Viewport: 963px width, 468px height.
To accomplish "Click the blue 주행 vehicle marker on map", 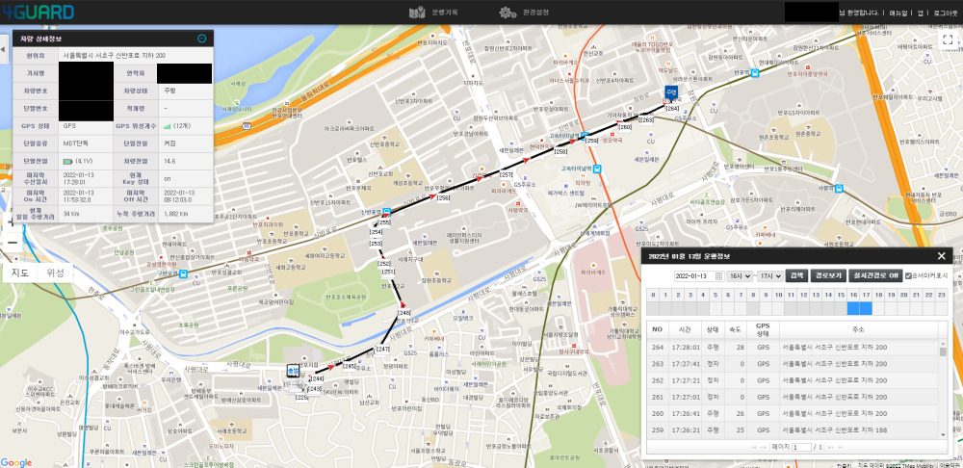I will 670,92.
